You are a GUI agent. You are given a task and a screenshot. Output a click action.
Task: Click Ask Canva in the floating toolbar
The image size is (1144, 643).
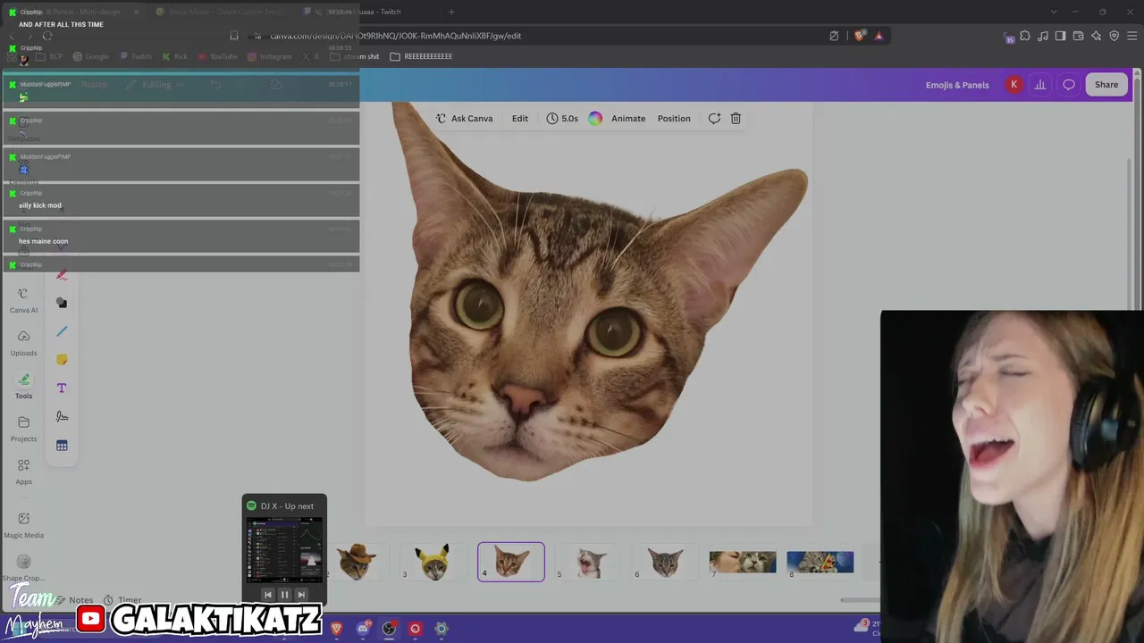(464, 118)
